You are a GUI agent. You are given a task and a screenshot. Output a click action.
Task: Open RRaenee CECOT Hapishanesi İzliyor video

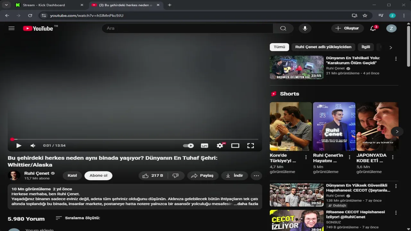pos(297,220)
